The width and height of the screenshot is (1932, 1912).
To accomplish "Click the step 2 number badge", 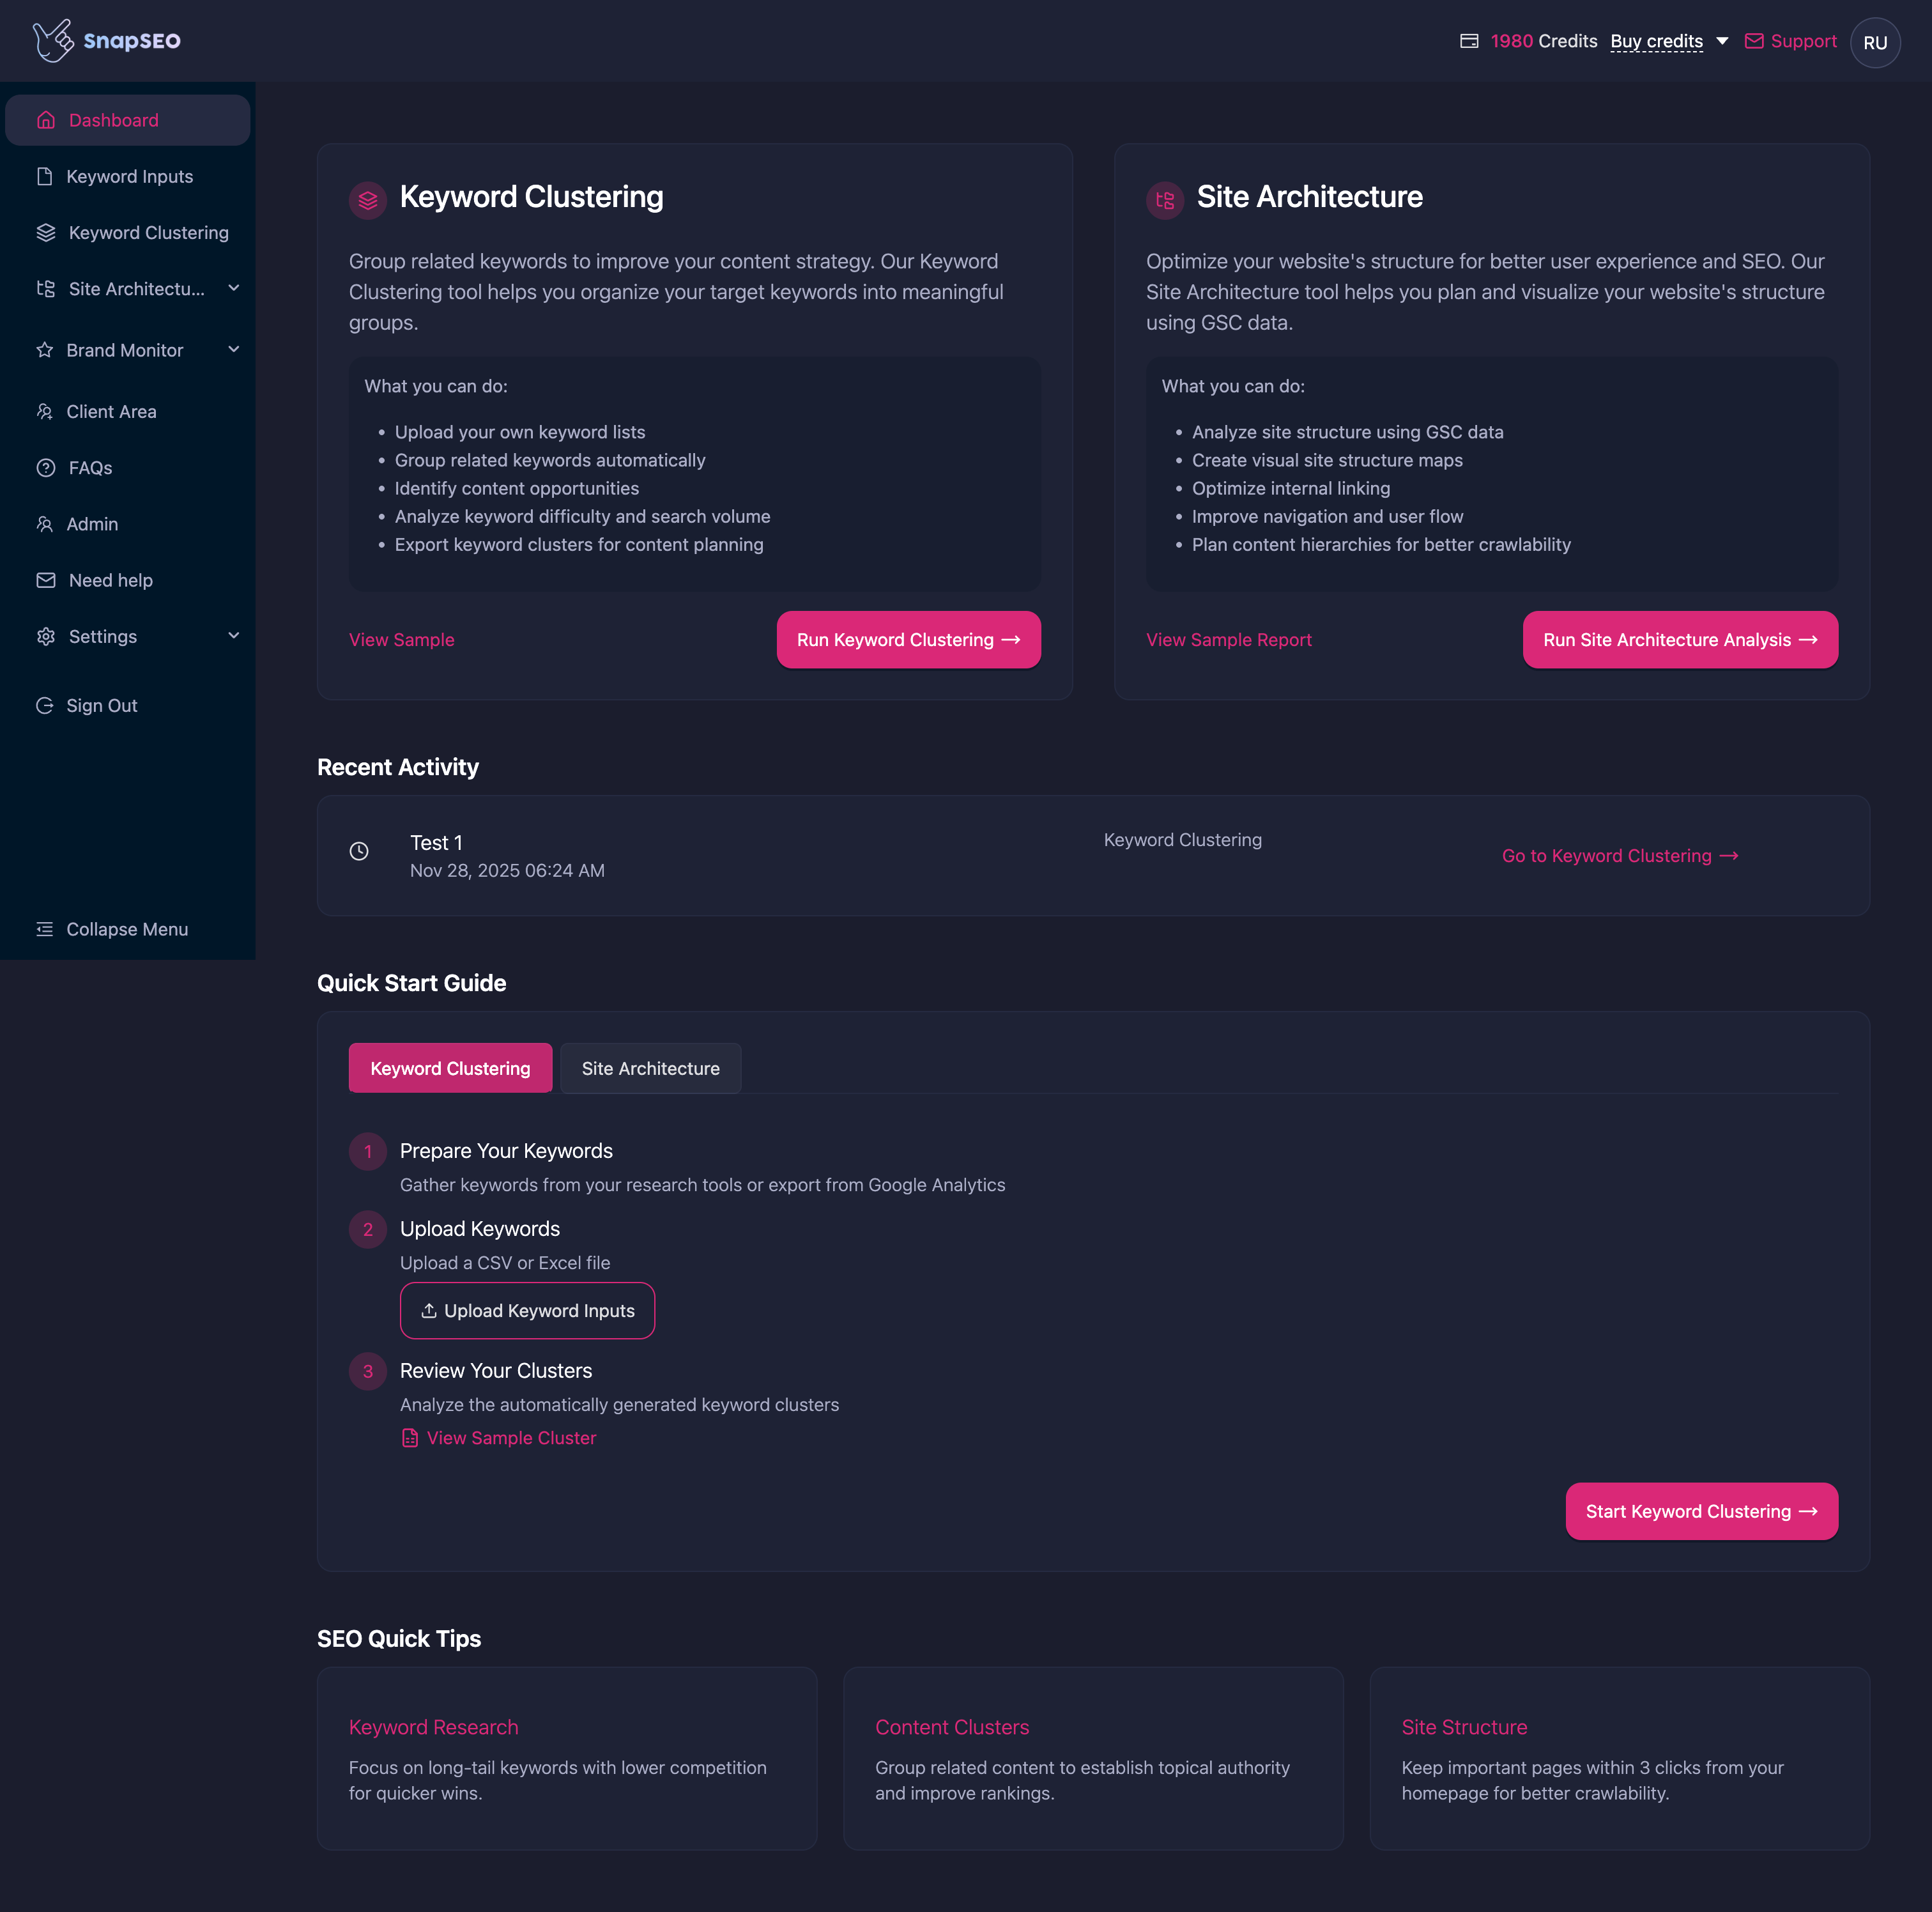I will click(x=368, y=1229).
